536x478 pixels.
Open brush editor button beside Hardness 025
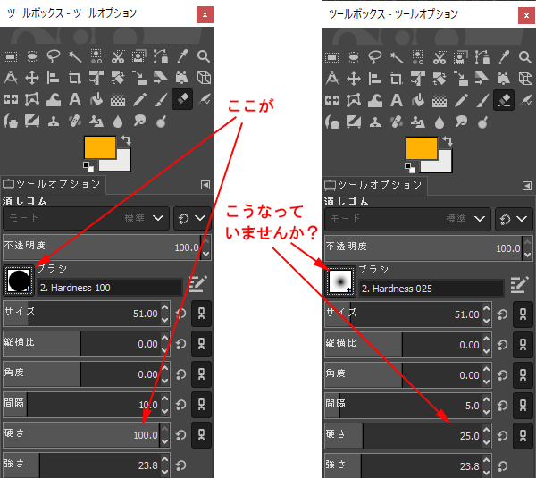tap(519, 285)
